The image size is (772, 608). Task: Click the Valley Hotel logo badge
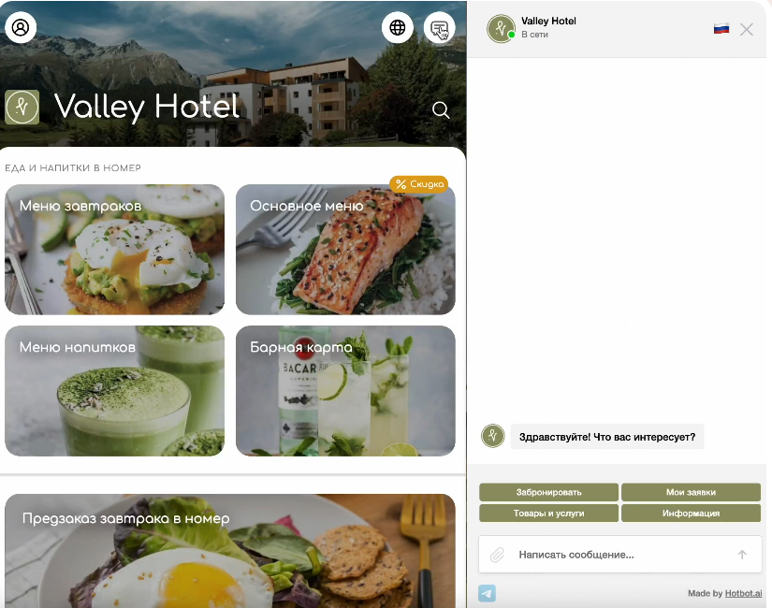[22, 107]
